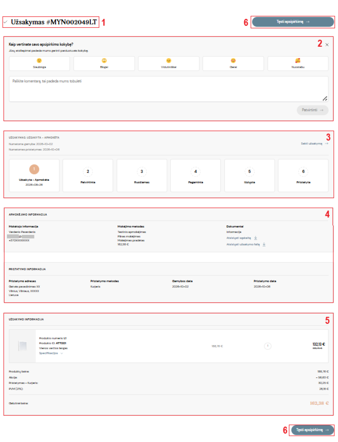This screenshot has height=442, width=338.
Task: Click the Numatomas pristatymas date line
Action: point(34,149)
